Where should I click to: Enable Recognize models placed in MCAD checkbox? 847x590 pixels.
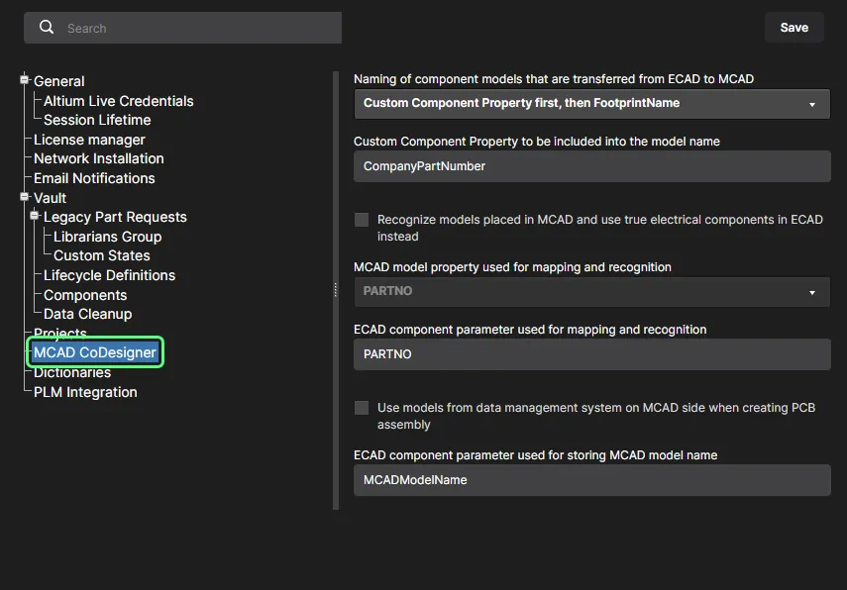coord(362,220)
